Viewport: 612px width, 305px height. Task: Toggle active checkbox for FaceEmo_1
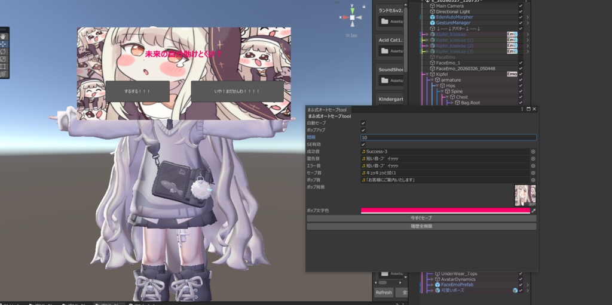(521, 63)
